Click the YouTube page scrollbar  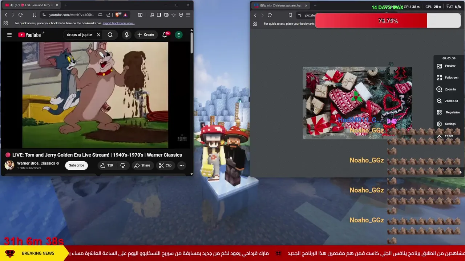click(x=191, y=43)
